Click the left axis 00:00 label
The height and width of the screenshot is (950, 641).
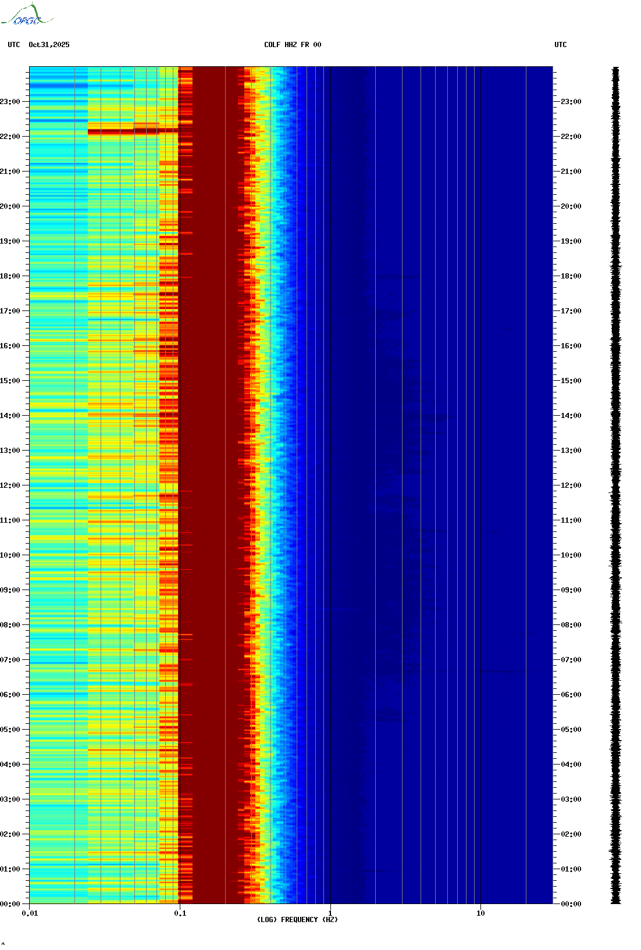coord(10,904)
